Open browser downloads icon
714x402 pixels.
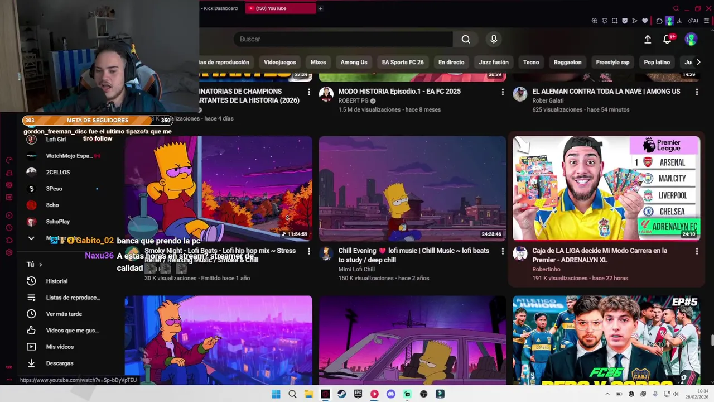(680, 21)
